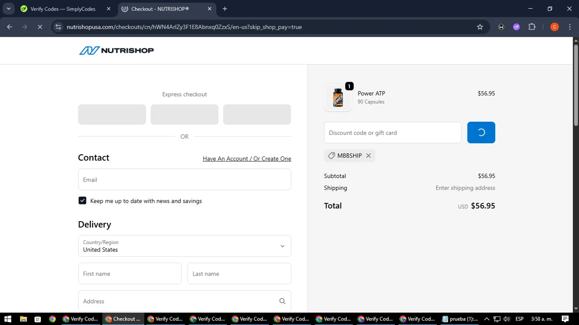Click the Power ATP product thumbnail

point(338,98)
